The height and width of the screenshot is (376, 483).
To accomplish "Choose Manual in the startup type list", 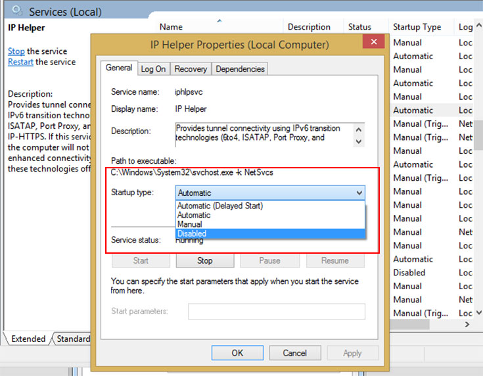I will [x=270, y=224].
